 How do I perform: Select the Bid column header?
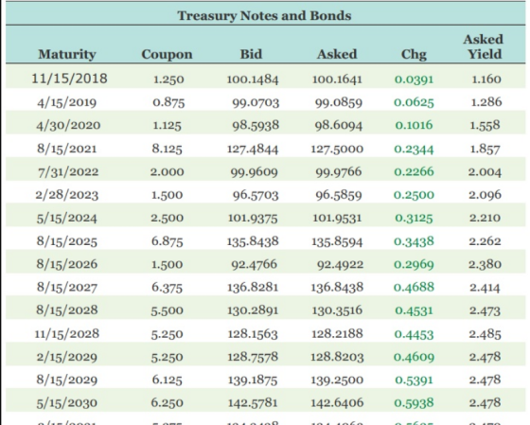(251, 54)
